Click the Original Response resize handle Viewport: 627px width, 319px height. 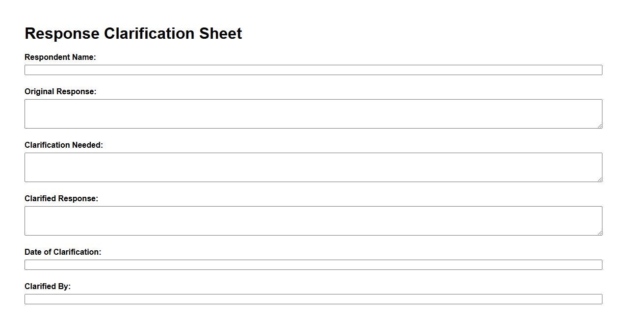point(600,126)
